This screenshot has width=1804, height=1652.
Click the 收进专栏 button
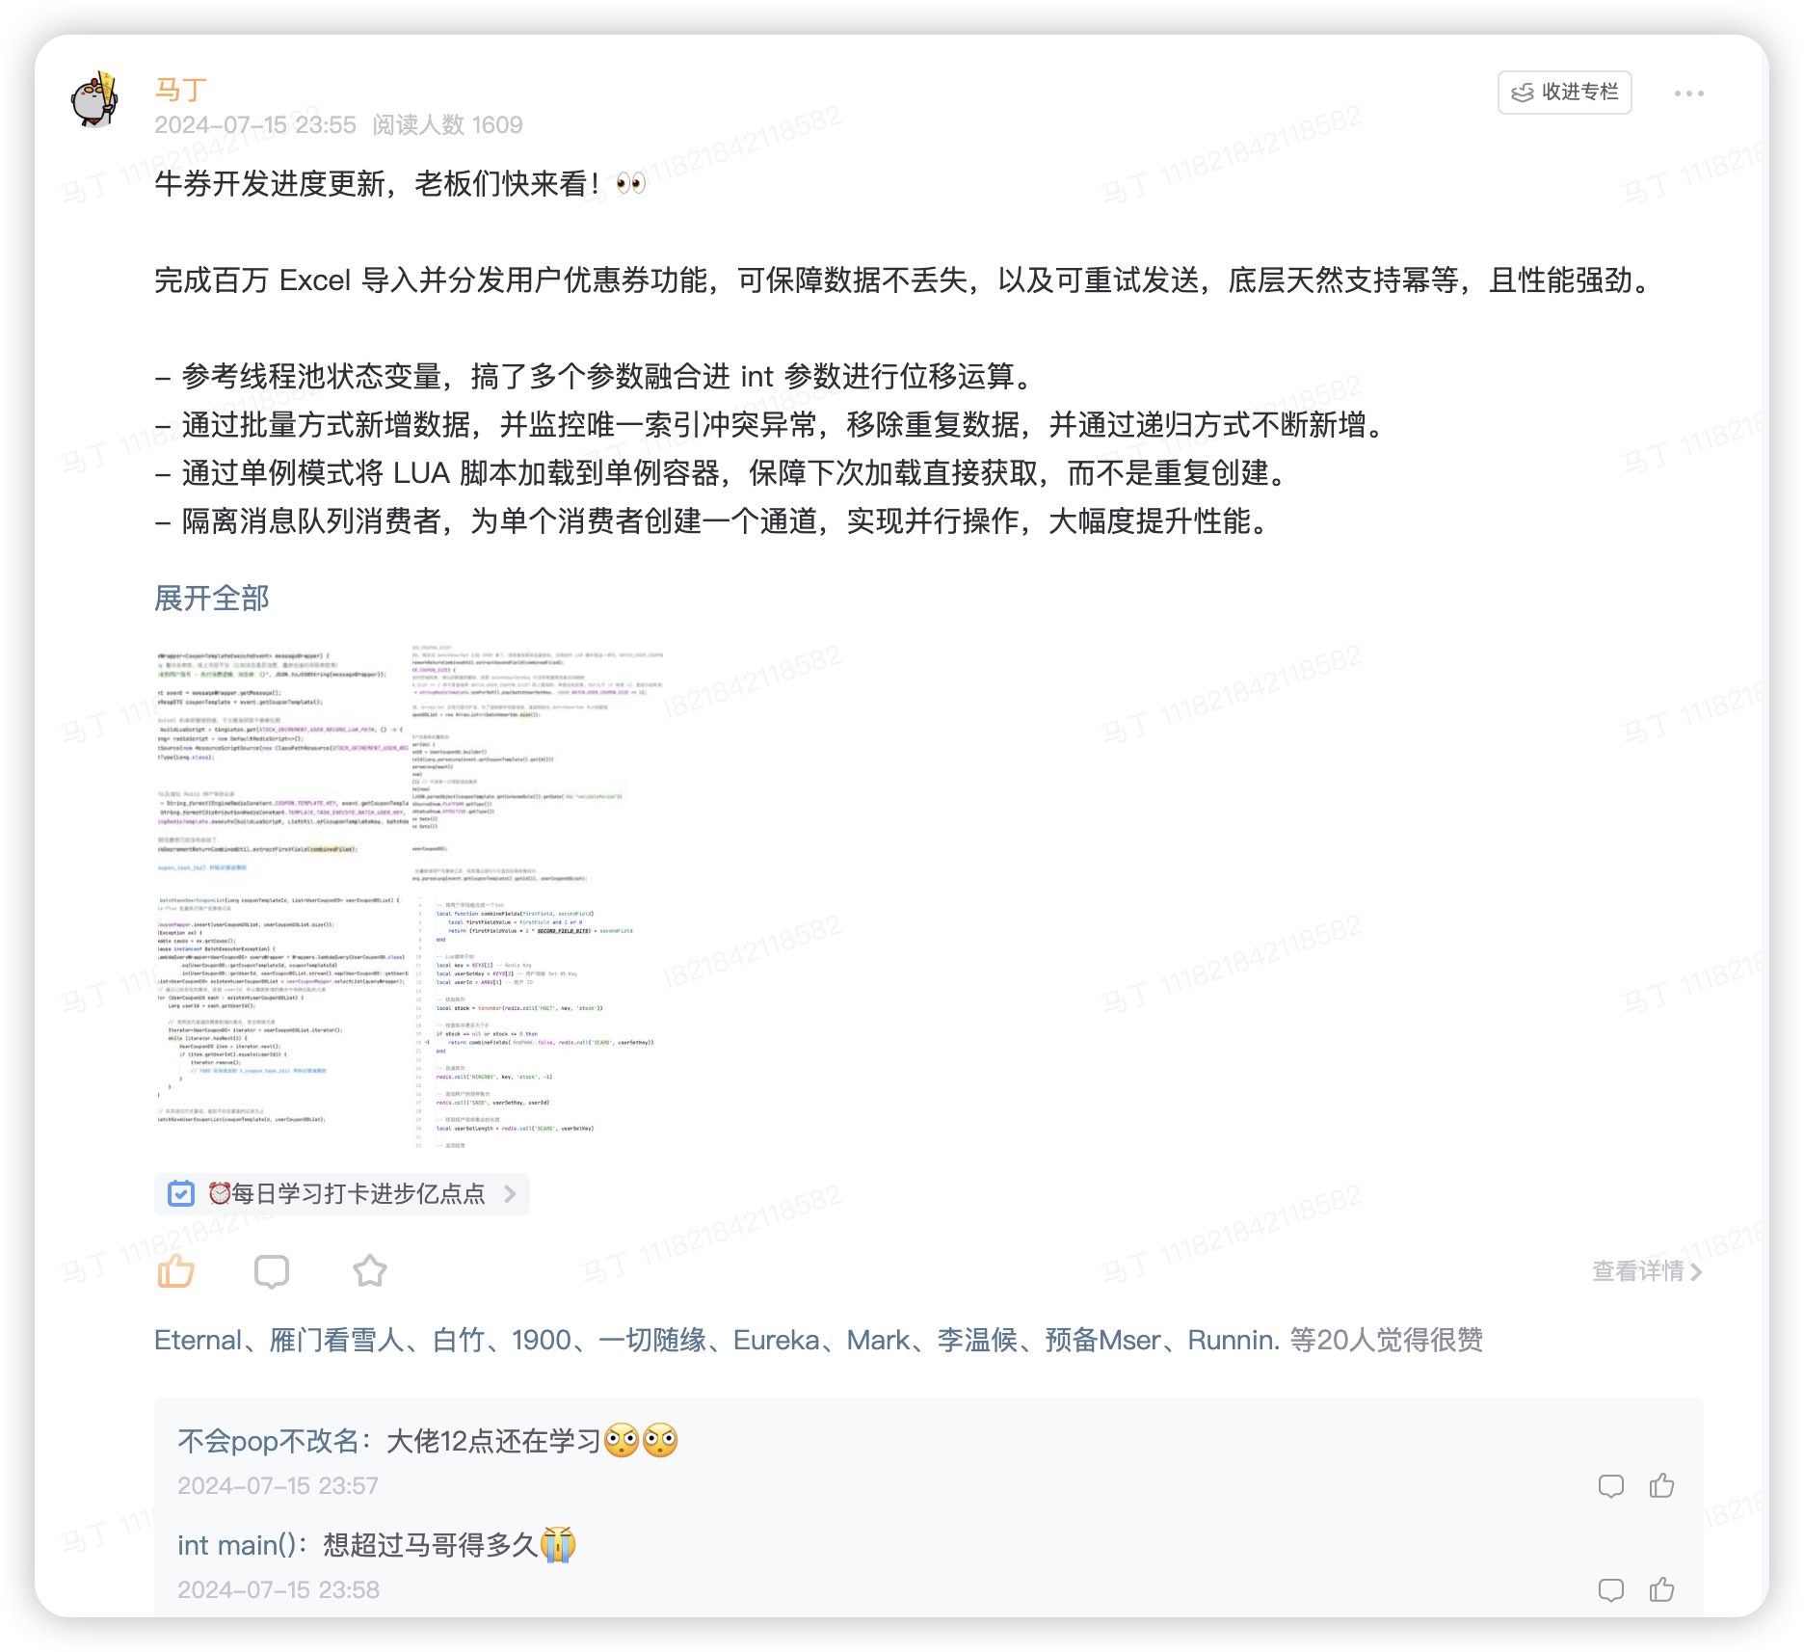tap(1564, 93)
